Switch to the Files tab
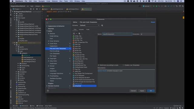 tap(75, 30)
